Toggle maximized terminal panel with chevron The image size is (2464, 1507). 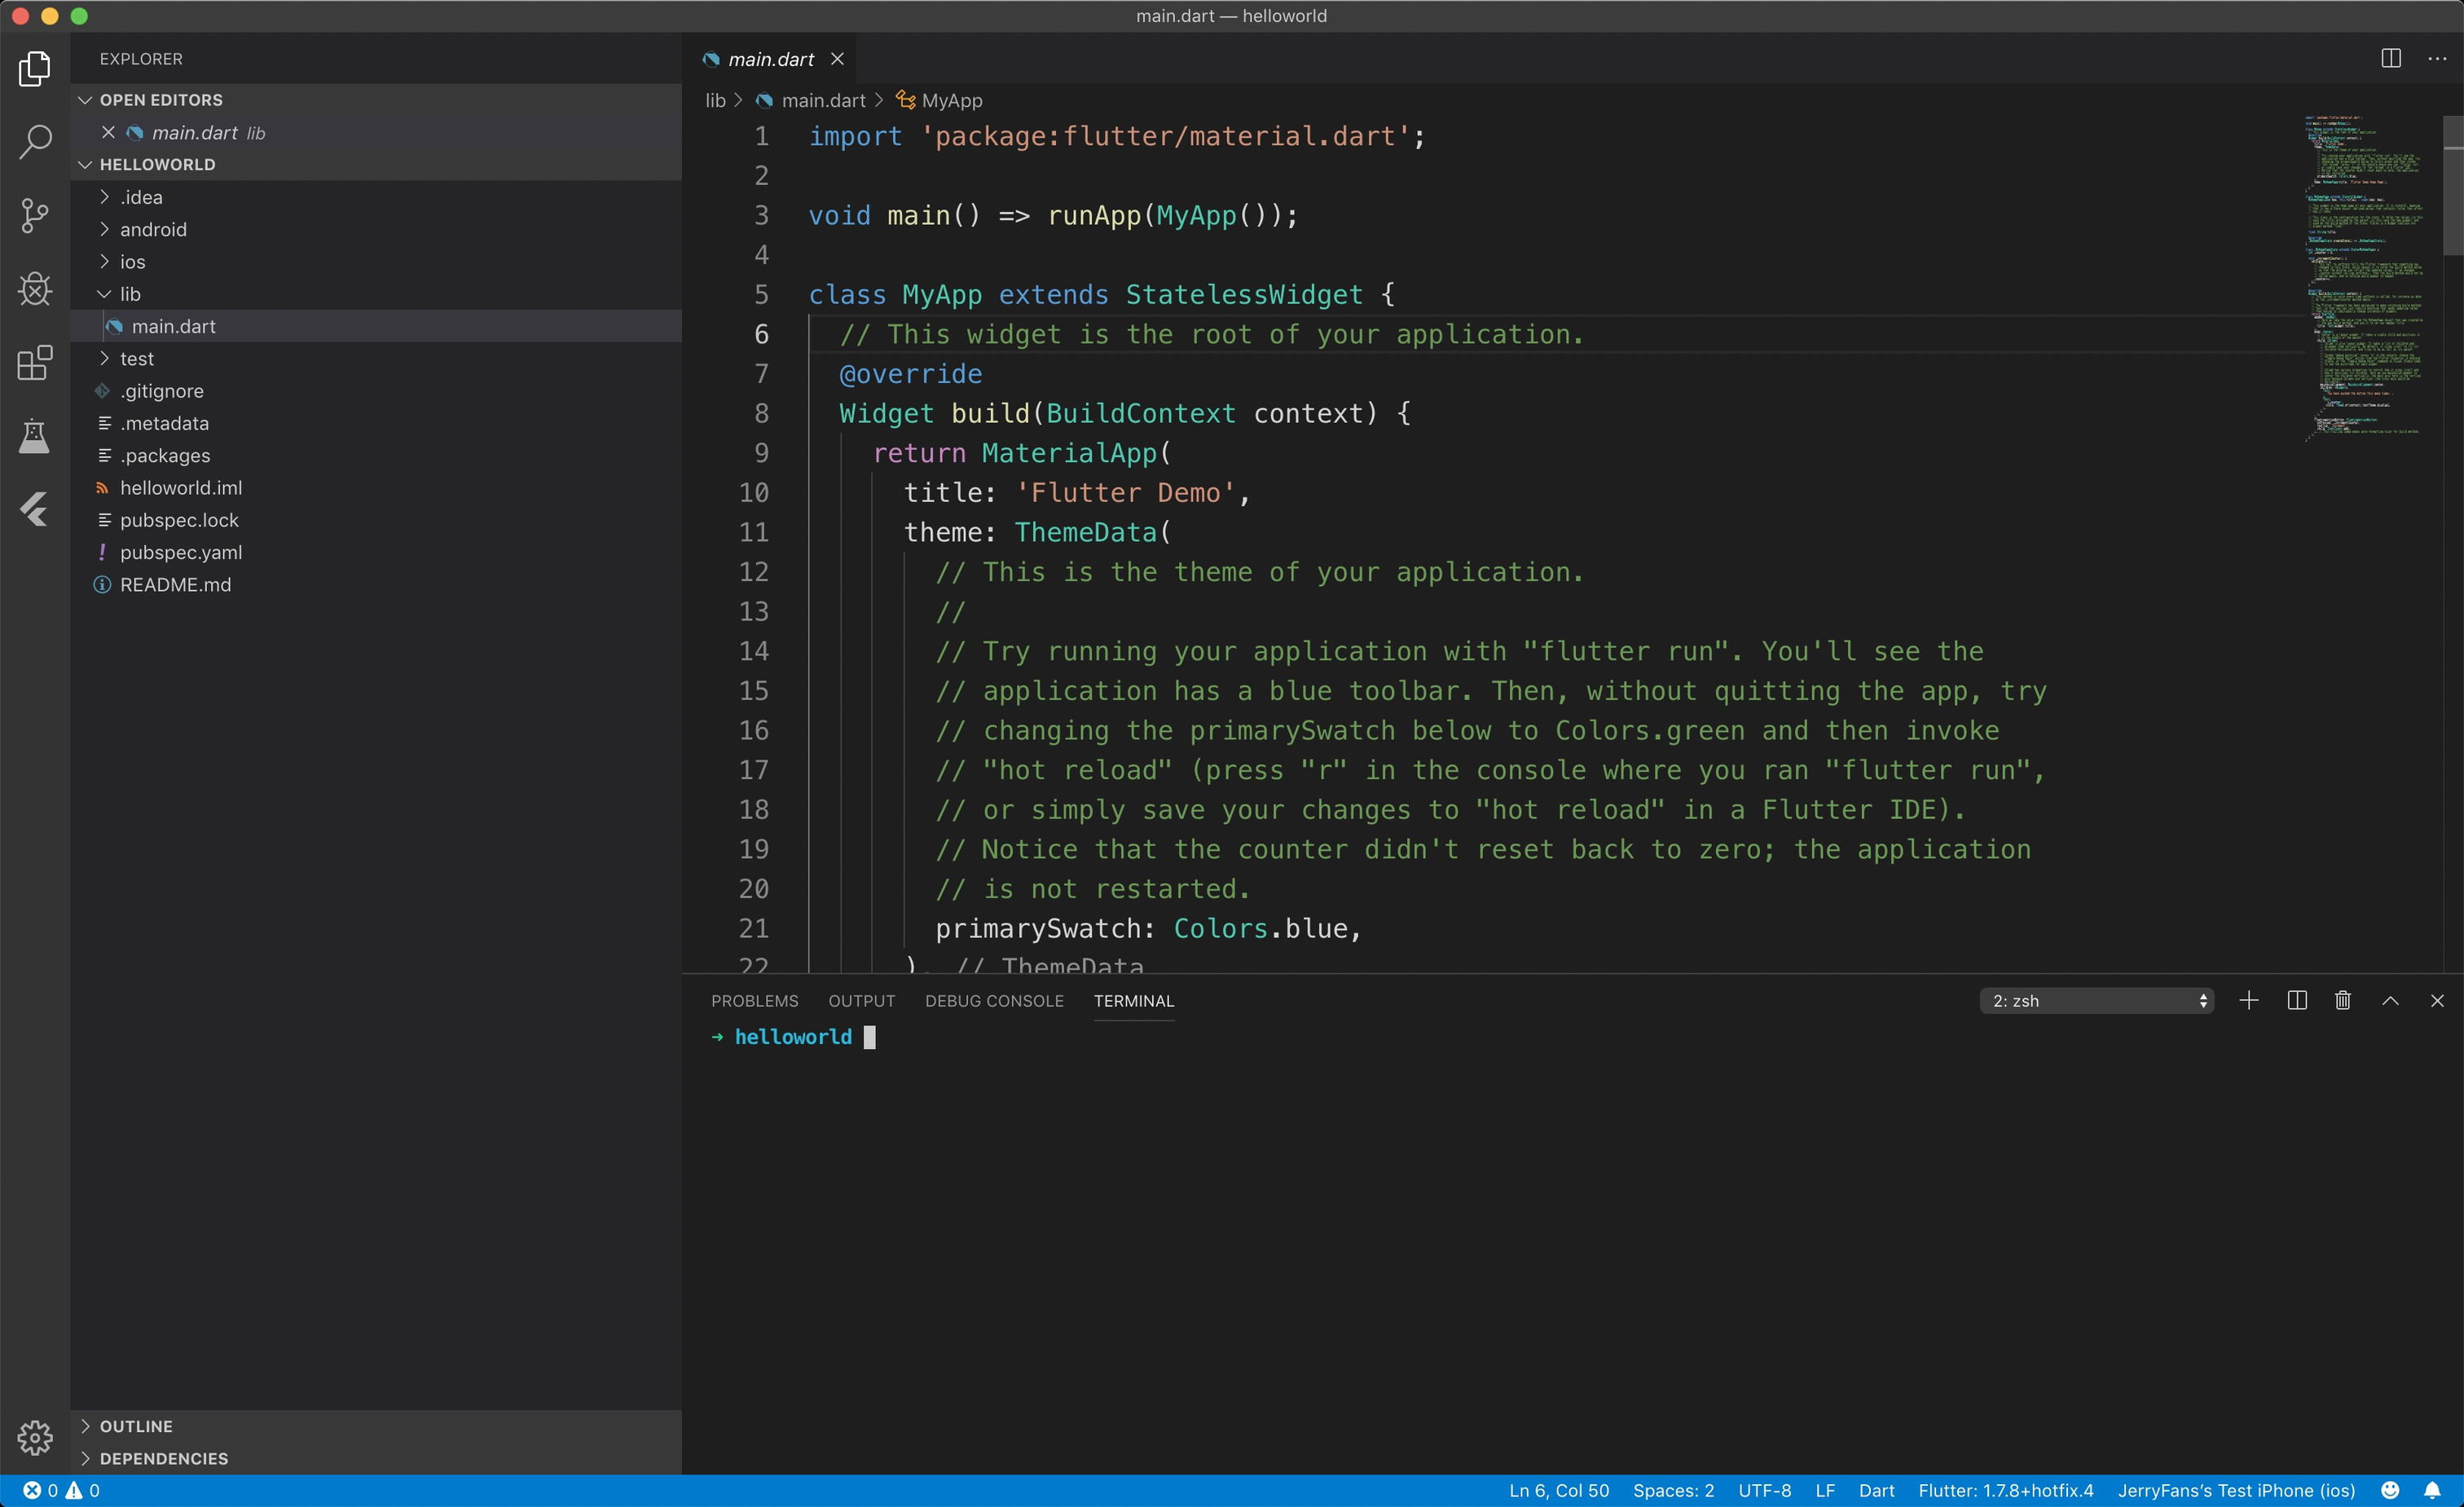click(2390, 1001)
